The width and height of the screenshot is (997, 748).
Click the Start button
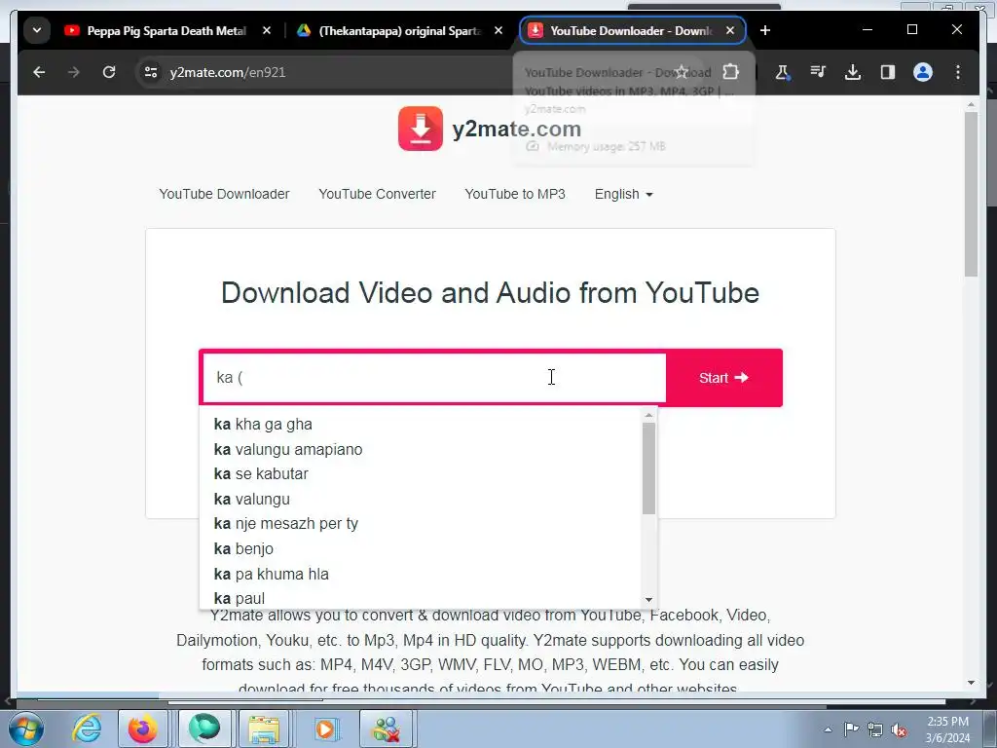[723, 378]
